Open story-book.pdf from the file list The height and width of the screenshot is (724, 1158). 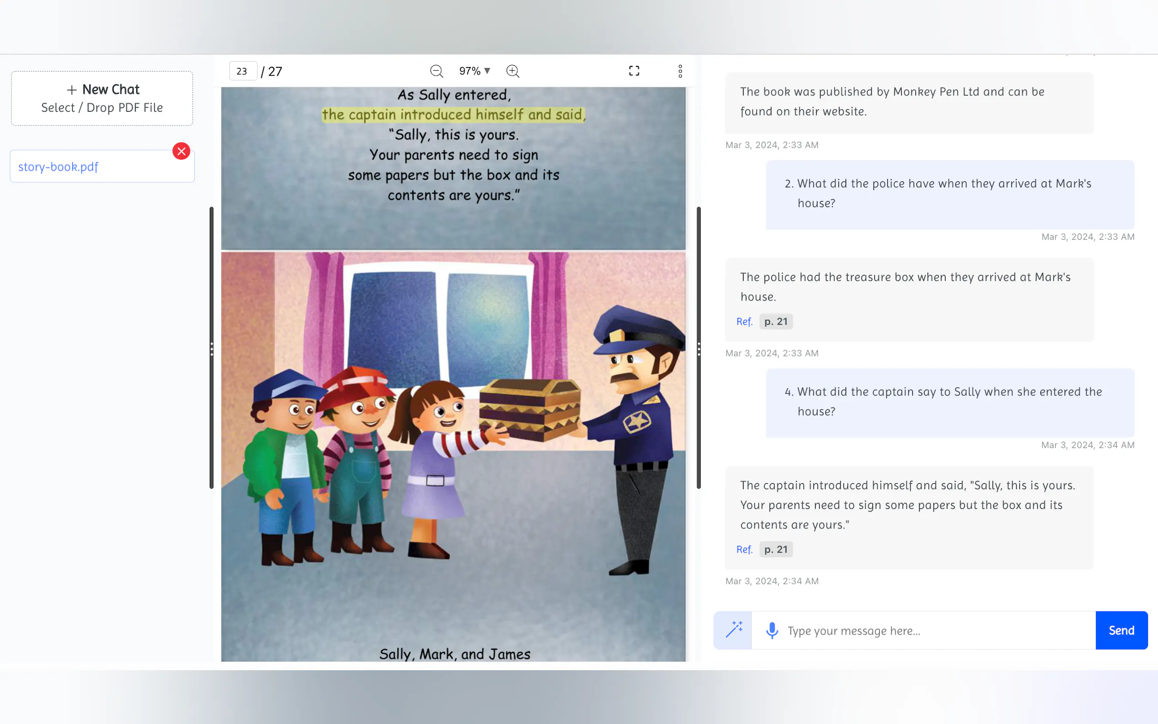point(58,166)
